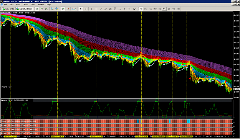Select the arrow cursor tool

81,9
